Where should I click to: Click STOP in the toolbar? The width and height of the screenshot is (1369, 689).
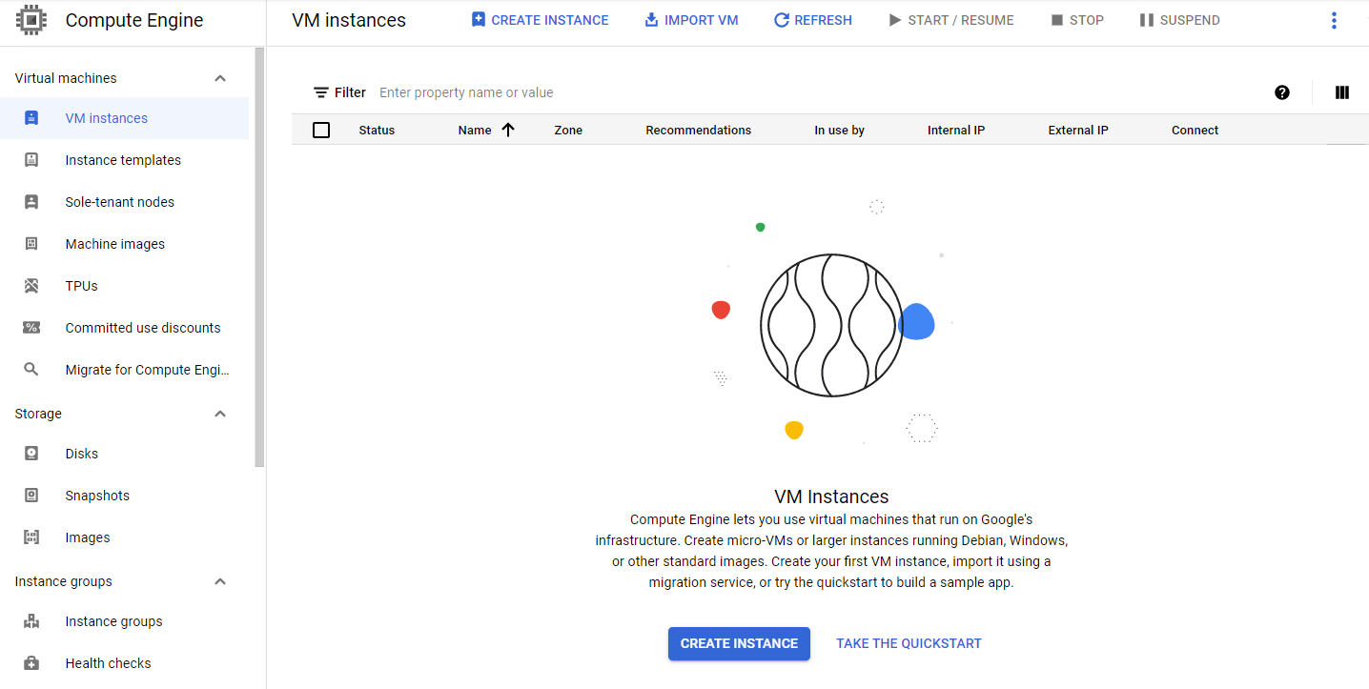coord(1077,20)
